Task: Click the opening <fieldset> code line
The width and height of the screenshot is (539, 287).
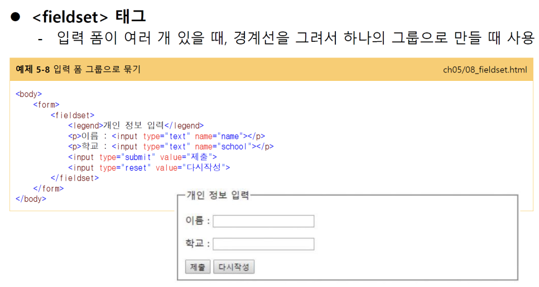Action: click(72, 115)
